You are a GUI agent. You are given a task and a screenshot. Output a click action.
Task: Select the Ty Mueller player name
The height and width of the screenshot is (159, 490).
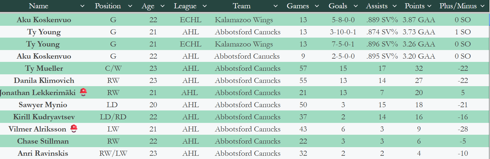pos(44,68)
